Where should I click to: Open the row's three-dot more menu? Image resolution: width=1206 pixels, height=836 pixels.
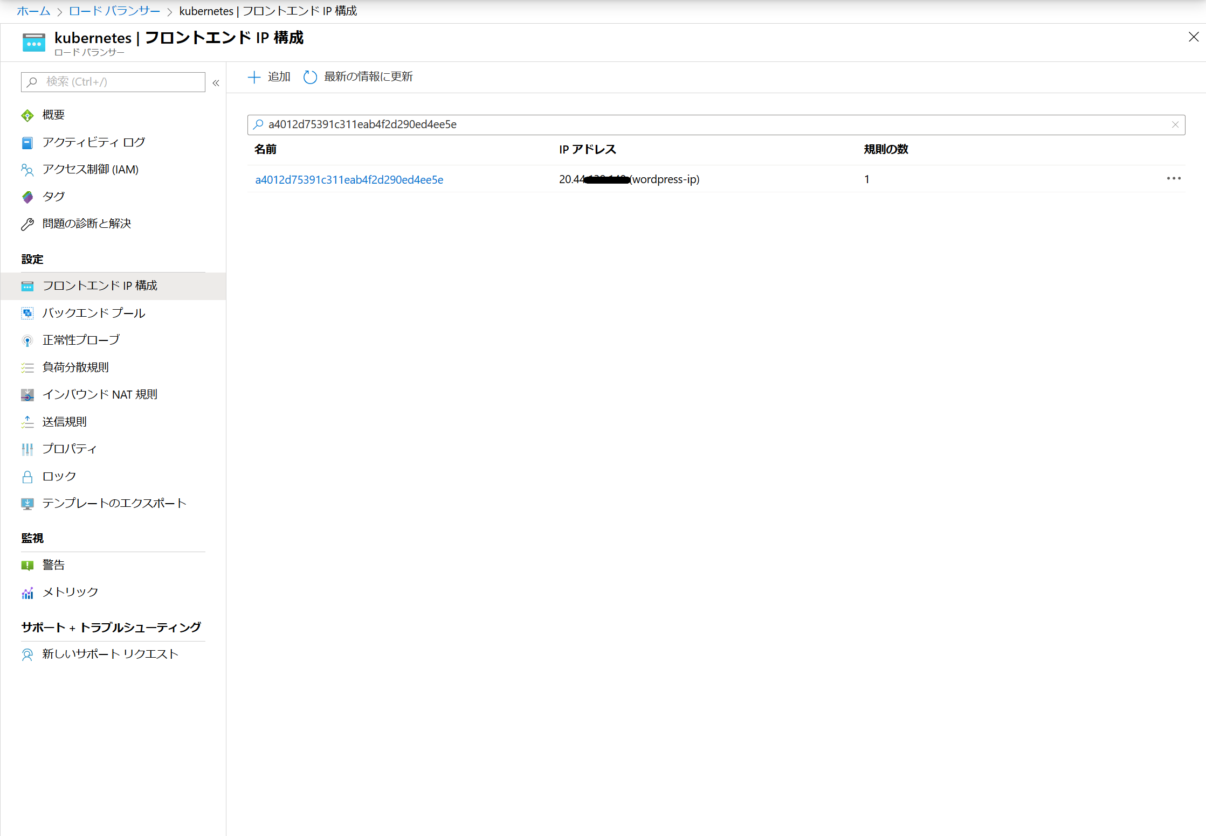pyautogui.click(x=1174, y=178)
